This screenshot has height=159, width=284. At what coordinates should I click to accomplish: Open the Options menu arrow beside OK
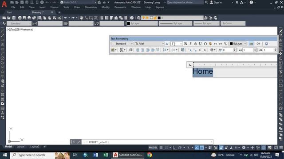[x=266, y=44]
